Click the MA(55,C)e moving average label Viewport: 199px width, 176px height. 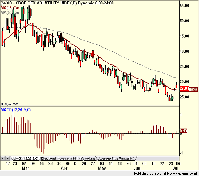point(10,13)
